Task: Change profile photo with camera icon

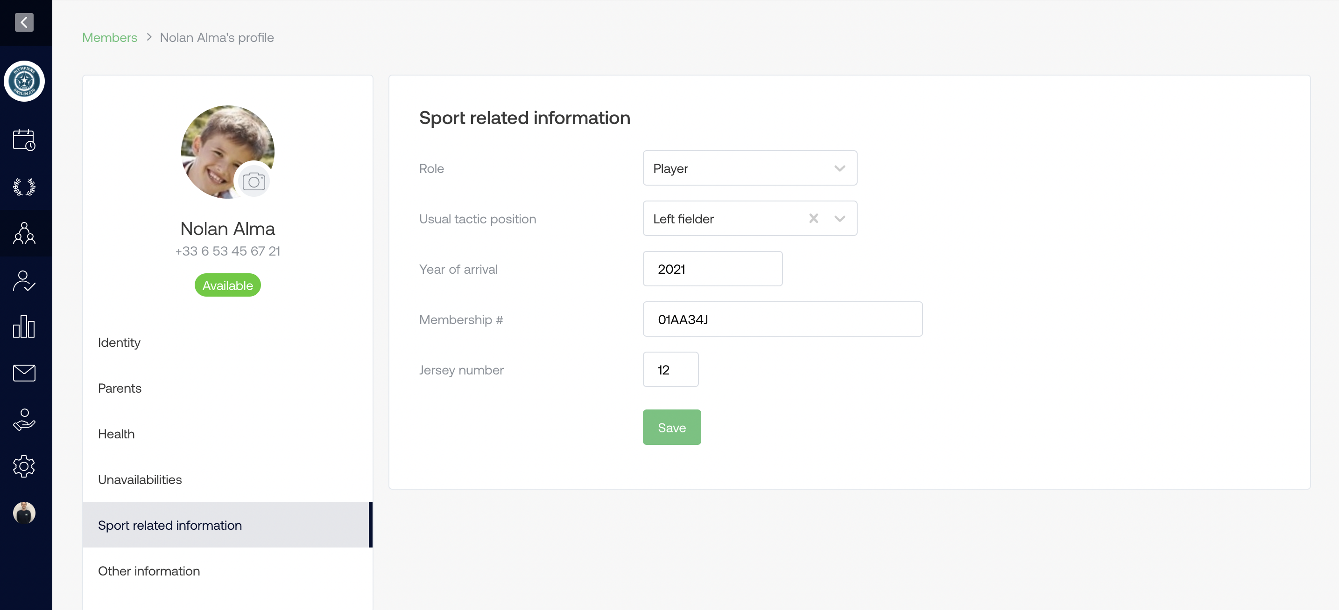Action: pos(254,181)
